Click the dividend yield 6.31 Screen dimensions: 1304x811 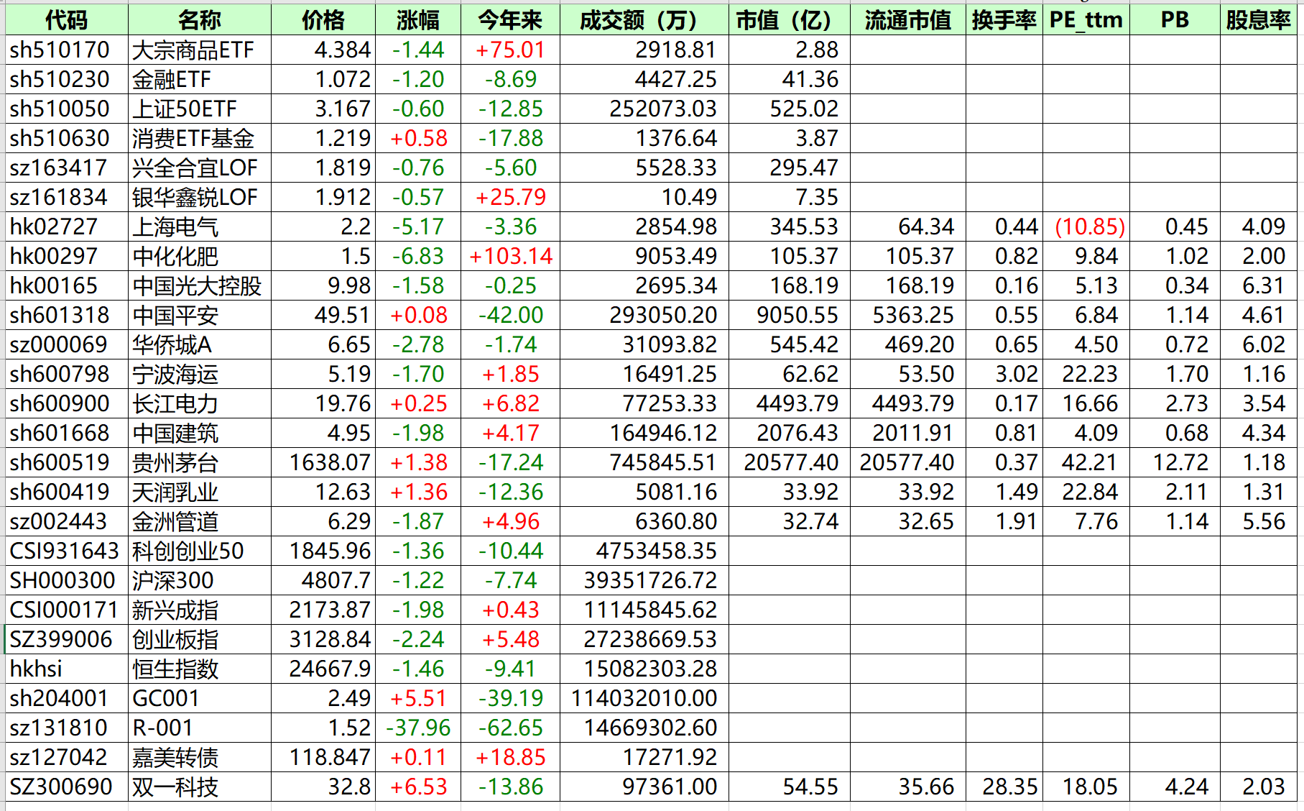(x=1259, y=285)
